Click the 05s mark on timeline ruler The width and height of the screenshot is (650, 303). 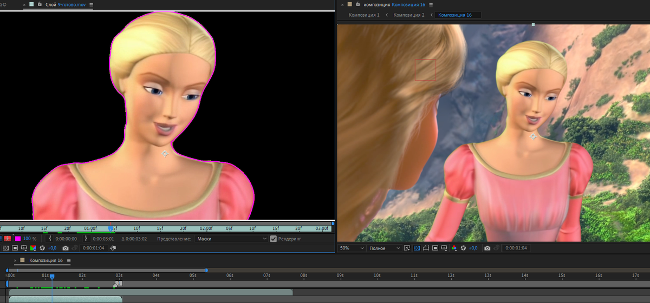click(x=193, y=276)
